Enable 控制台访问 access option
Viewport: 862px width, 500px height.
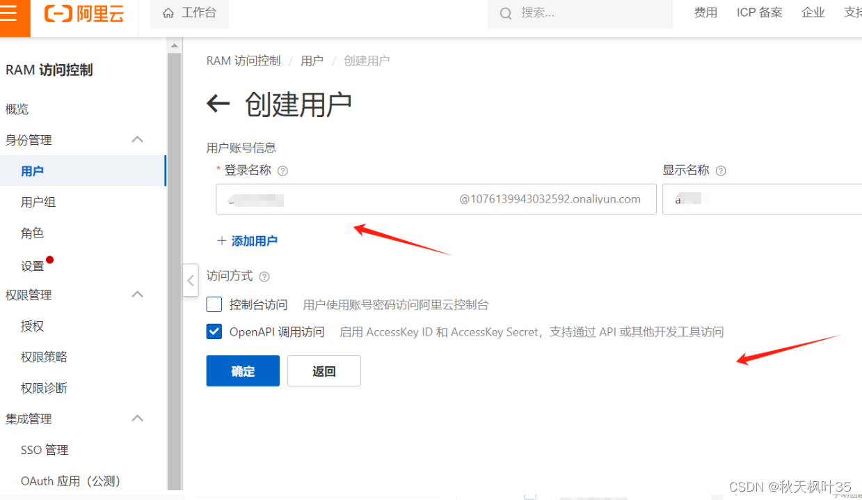point(214,304)
